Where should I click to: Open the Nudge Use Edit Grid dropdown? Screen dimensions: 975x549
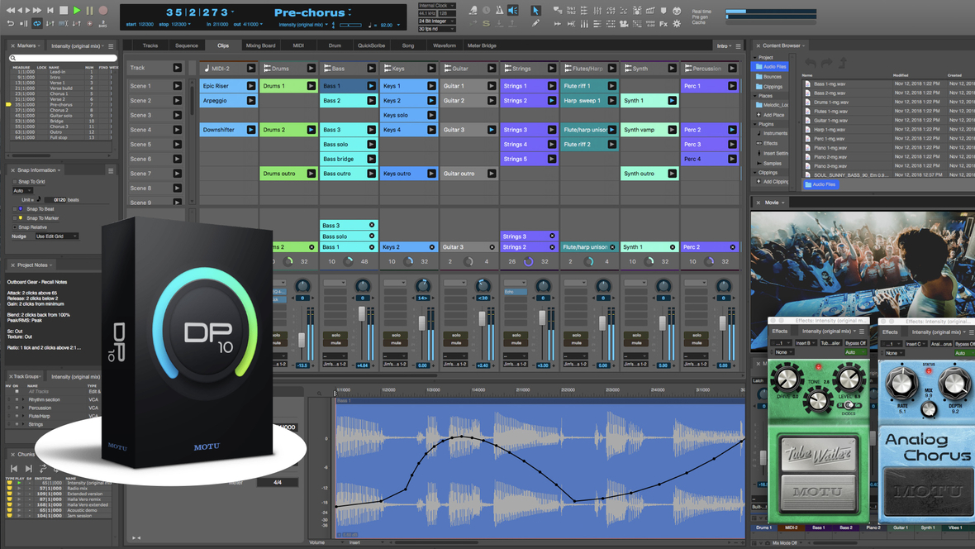[56, 236]
